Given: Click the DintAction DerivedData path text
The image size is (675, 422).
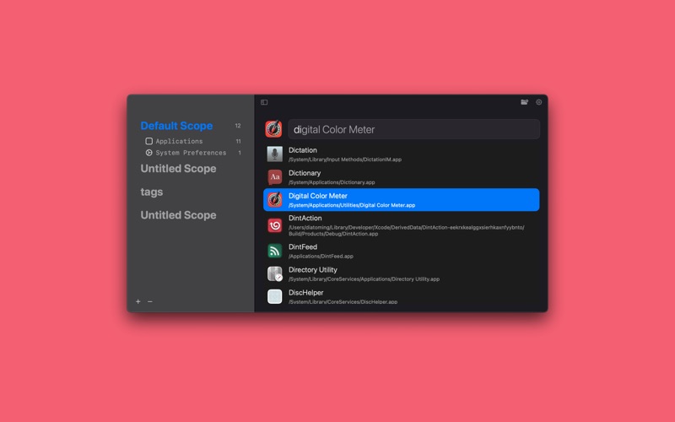Looking at the screenshot, I should (x=407, y=230).
